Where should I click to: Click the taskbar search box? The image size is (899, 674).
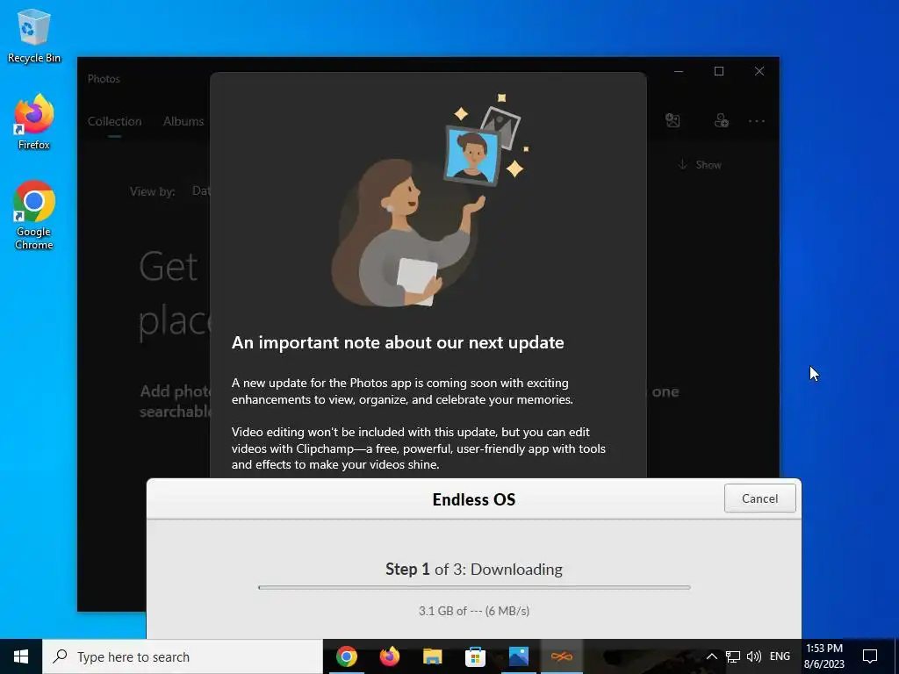[x=183, y=656]
